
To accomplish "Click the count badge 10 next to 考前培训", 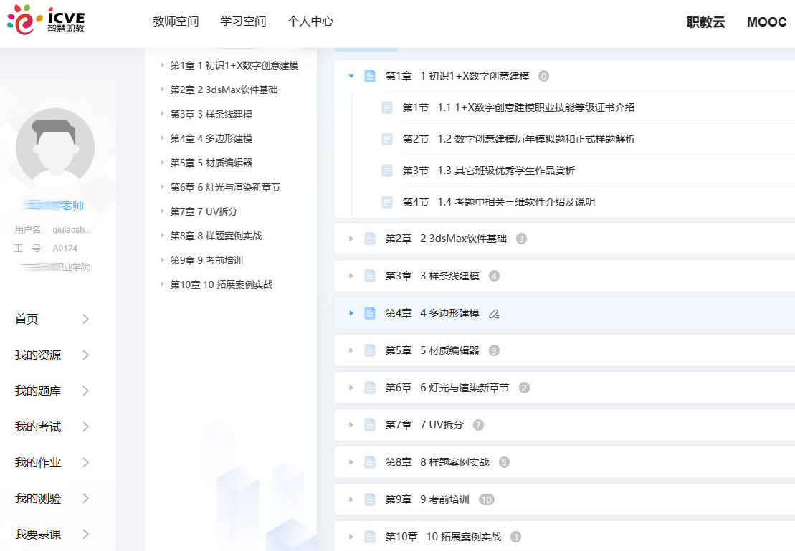I will (486, 500).
